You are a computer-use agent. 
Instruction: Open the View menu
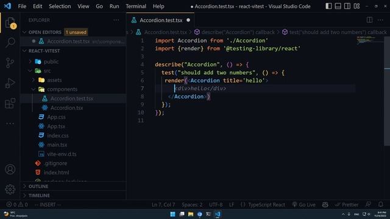coord(83,6)
